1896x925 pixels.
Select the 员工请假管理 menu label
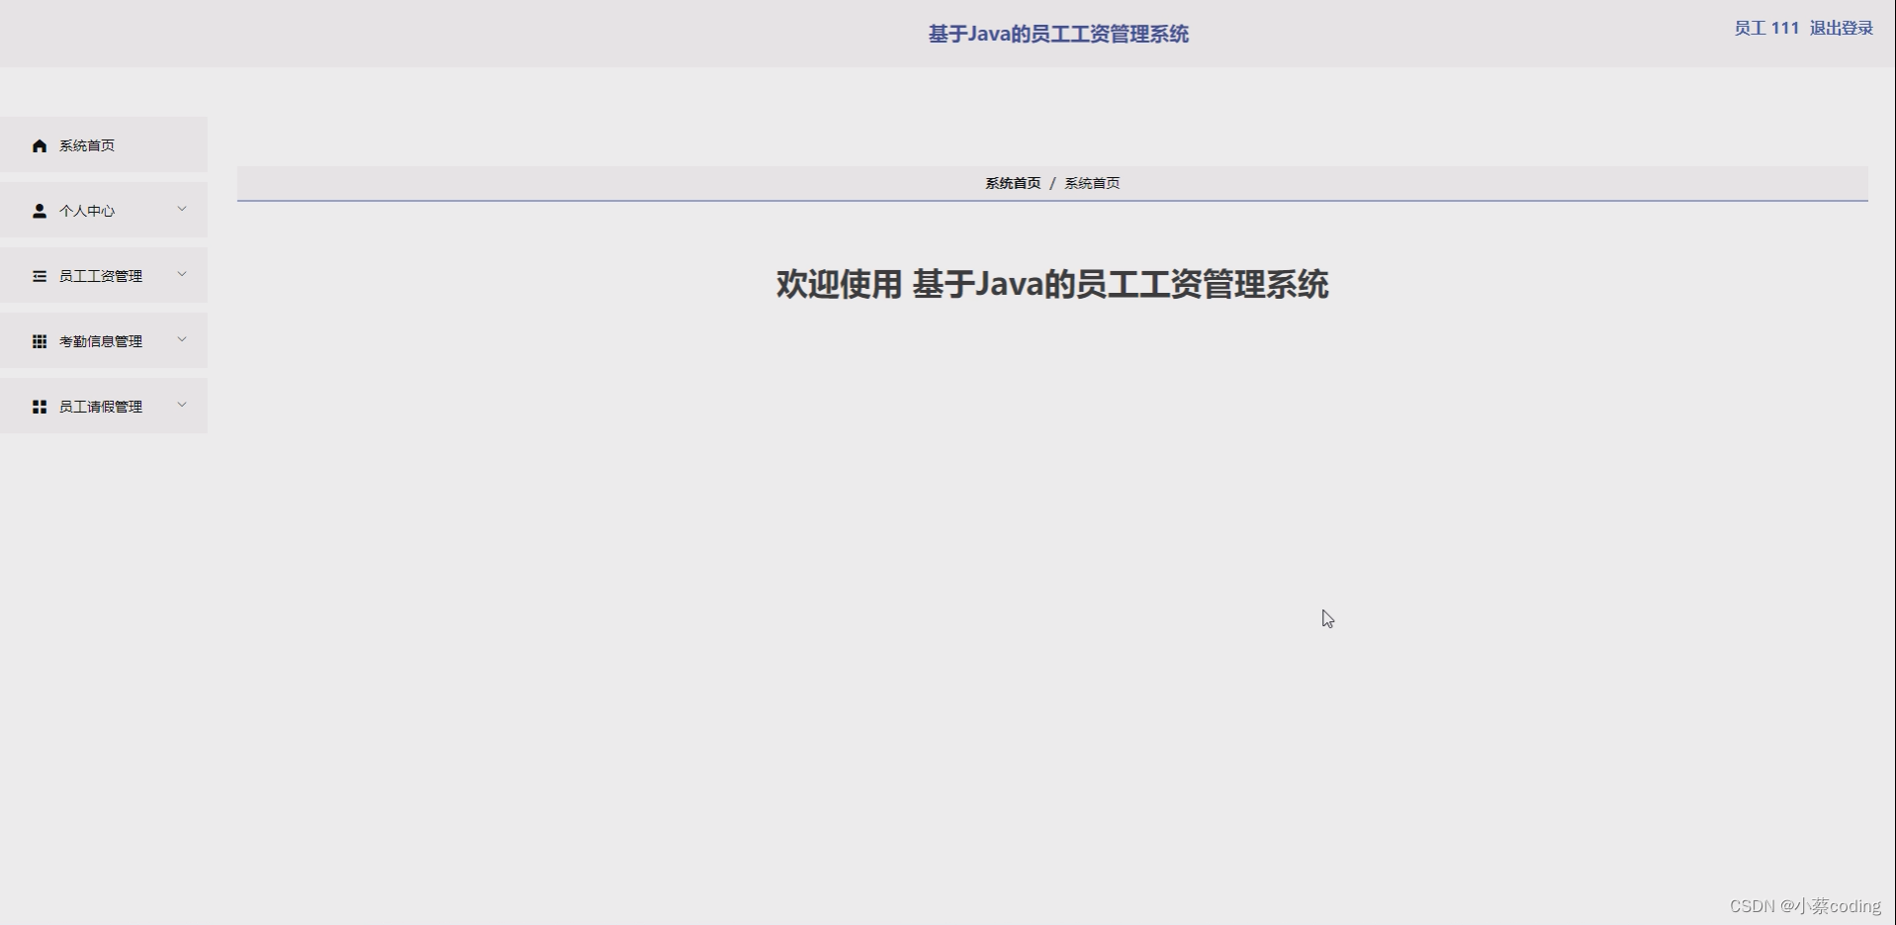coord(101,407)
